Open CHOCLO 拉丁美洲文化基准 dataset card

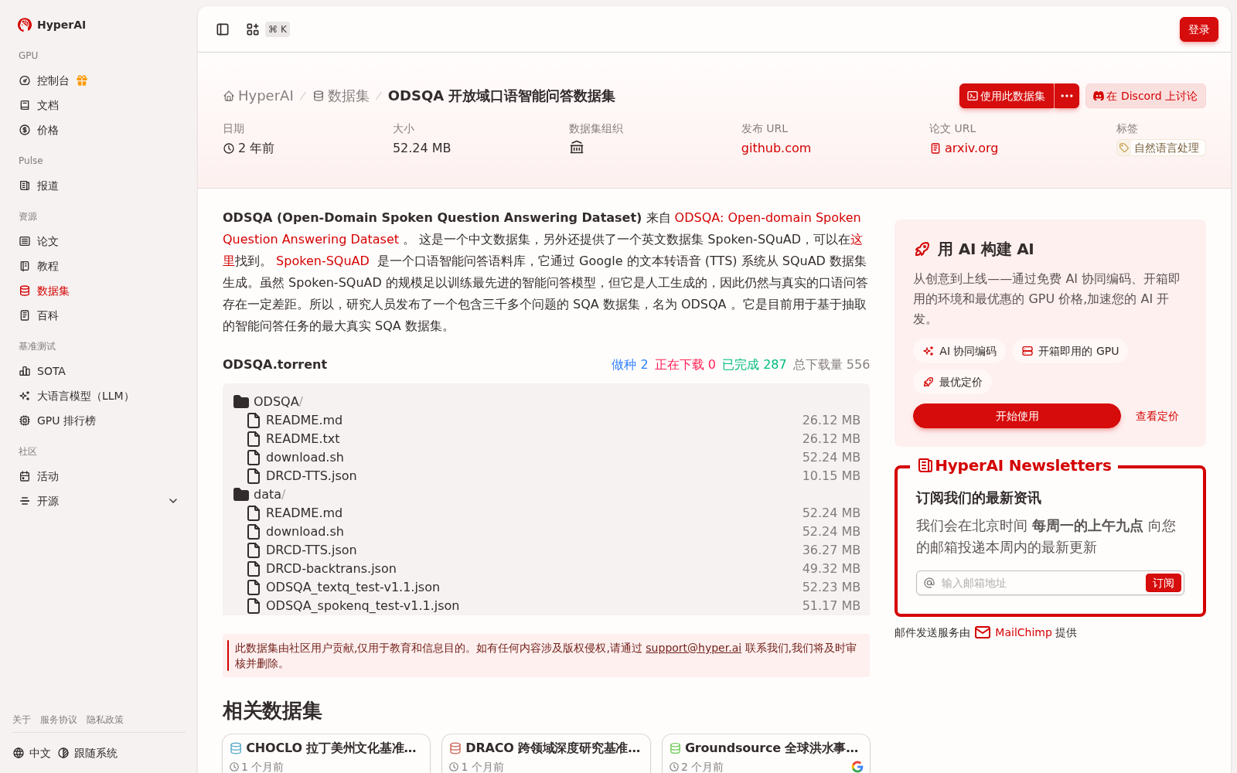pyautogui.click(x=325, y=754)
